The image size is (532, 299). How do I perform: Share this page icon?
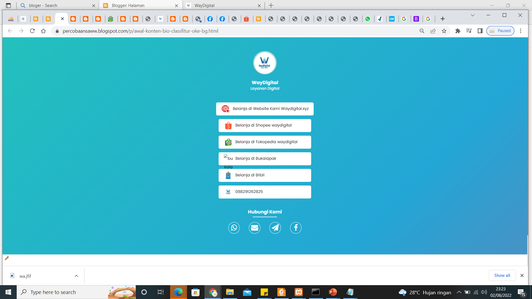433,31
